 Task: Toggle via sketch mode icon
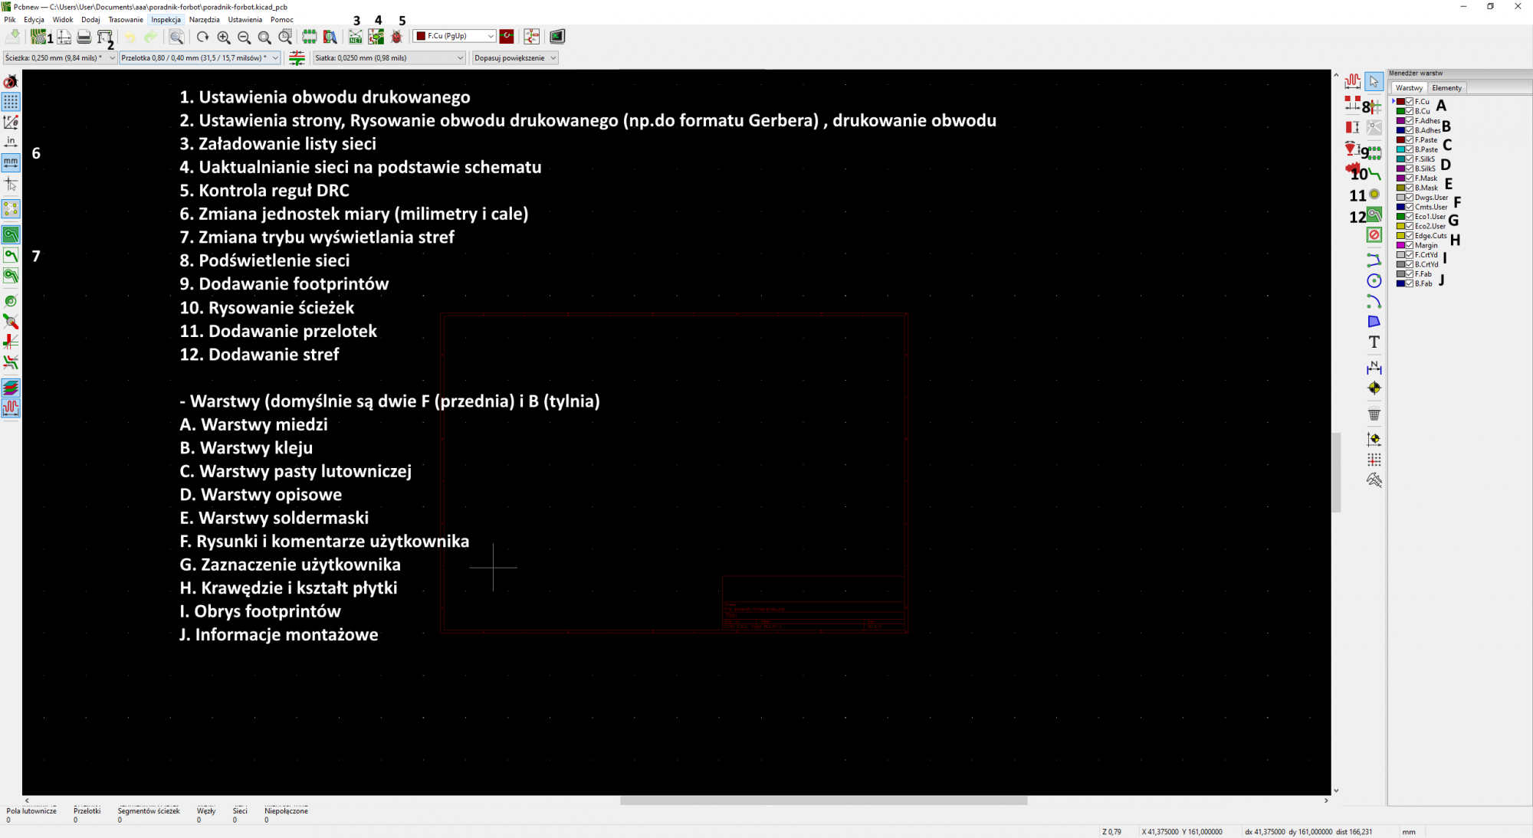point(11,321)
